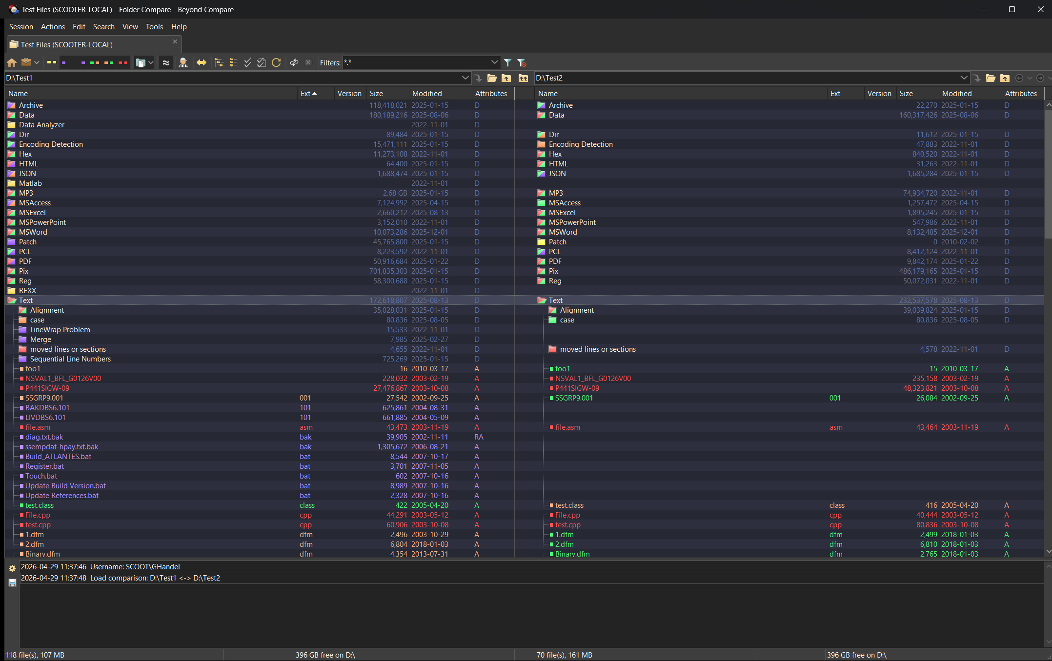Click the right pane Go arrow icon
This screenshot has width=1052, height=661.
976,78
